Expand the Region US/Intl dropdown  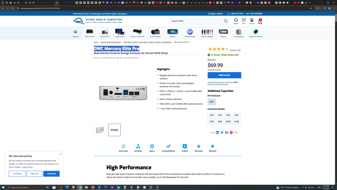pos(216,13)
